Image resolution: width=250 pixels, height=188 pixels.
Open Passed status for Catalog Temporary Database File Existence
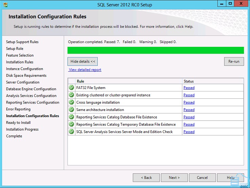tap(189, 125)
